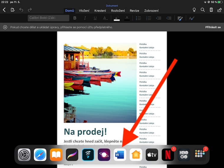Viewport: 224px width, 168px height.
Task: Insert a numbered list
Action: 149,18
